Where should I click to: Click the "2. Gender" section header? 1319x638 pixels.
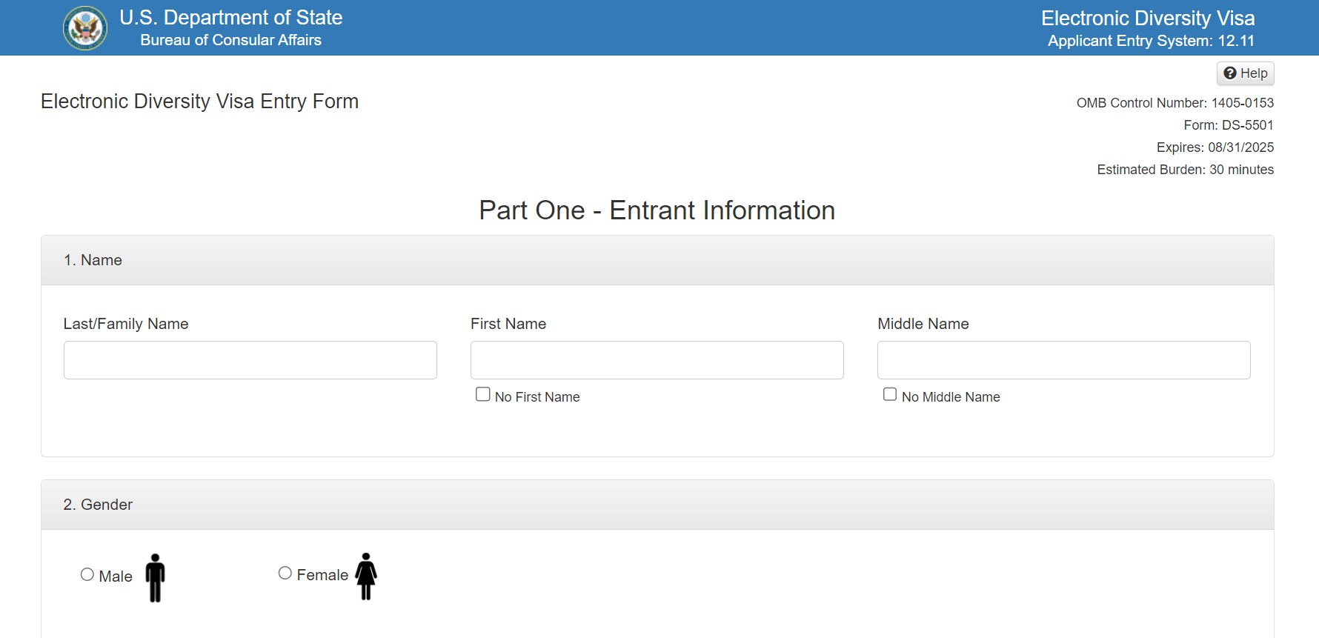coord(98,505)
